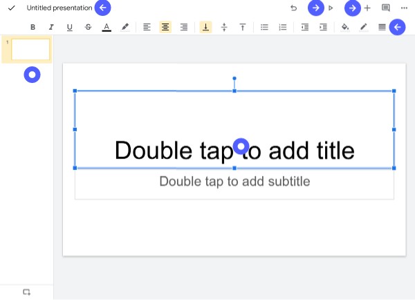Open text color picker
The image size is (415, 300).
pos(107,27)
